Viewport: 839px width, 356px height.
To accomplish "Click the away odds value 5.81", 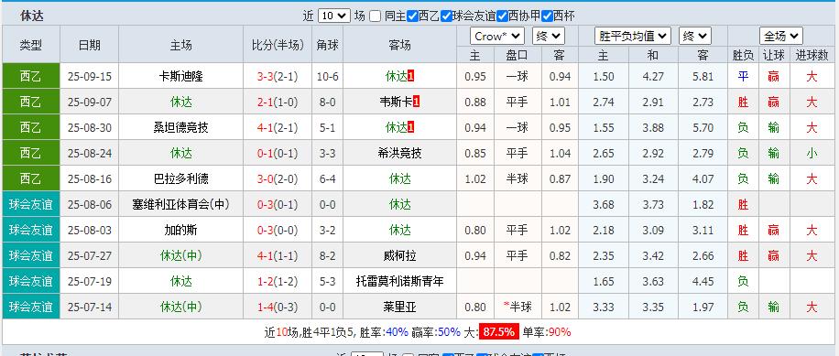I will 703,76.
